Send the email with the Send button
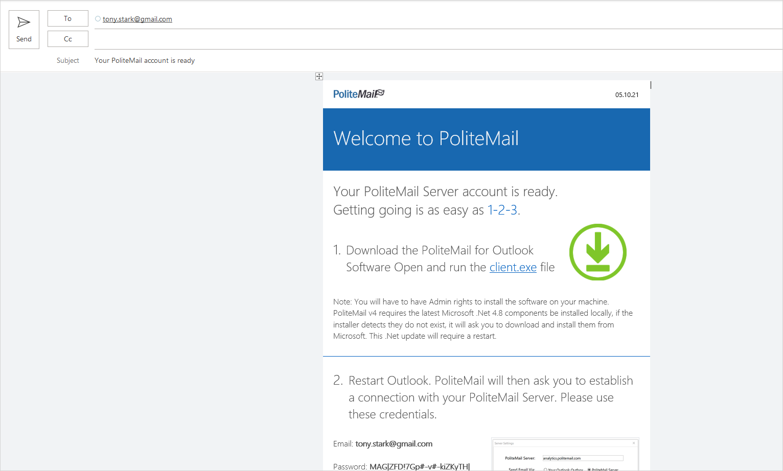Image resolution: width=783 pixels, height=471 pixels. [x=24, y=30]
